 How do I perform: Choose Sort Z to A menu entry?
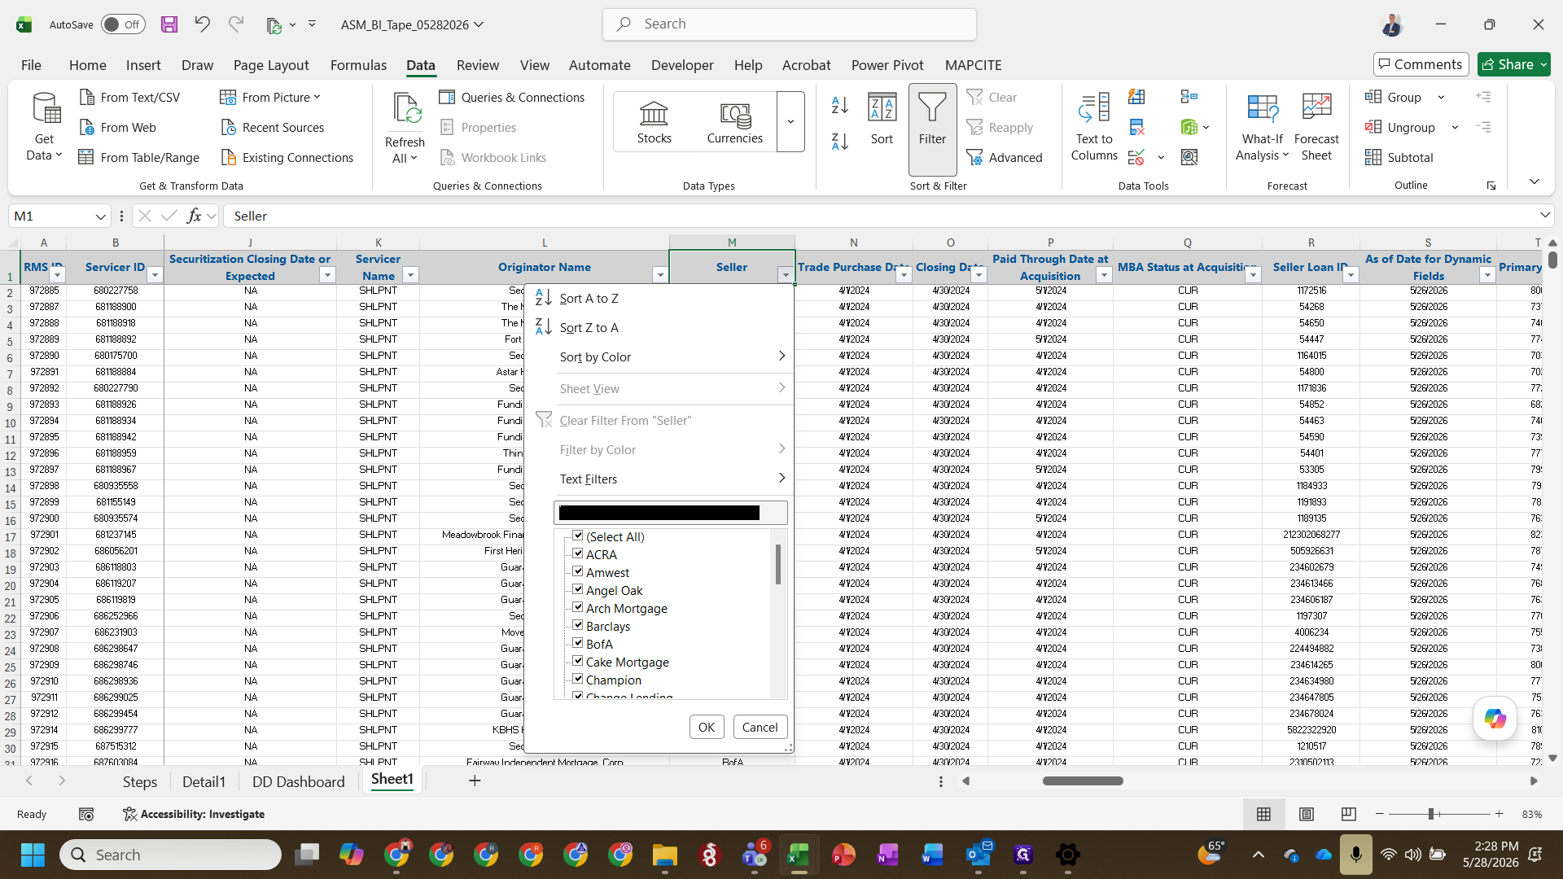tap(661, 327)
